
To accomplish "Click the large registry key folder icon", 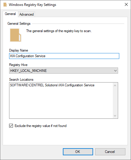I will (16, 35).
